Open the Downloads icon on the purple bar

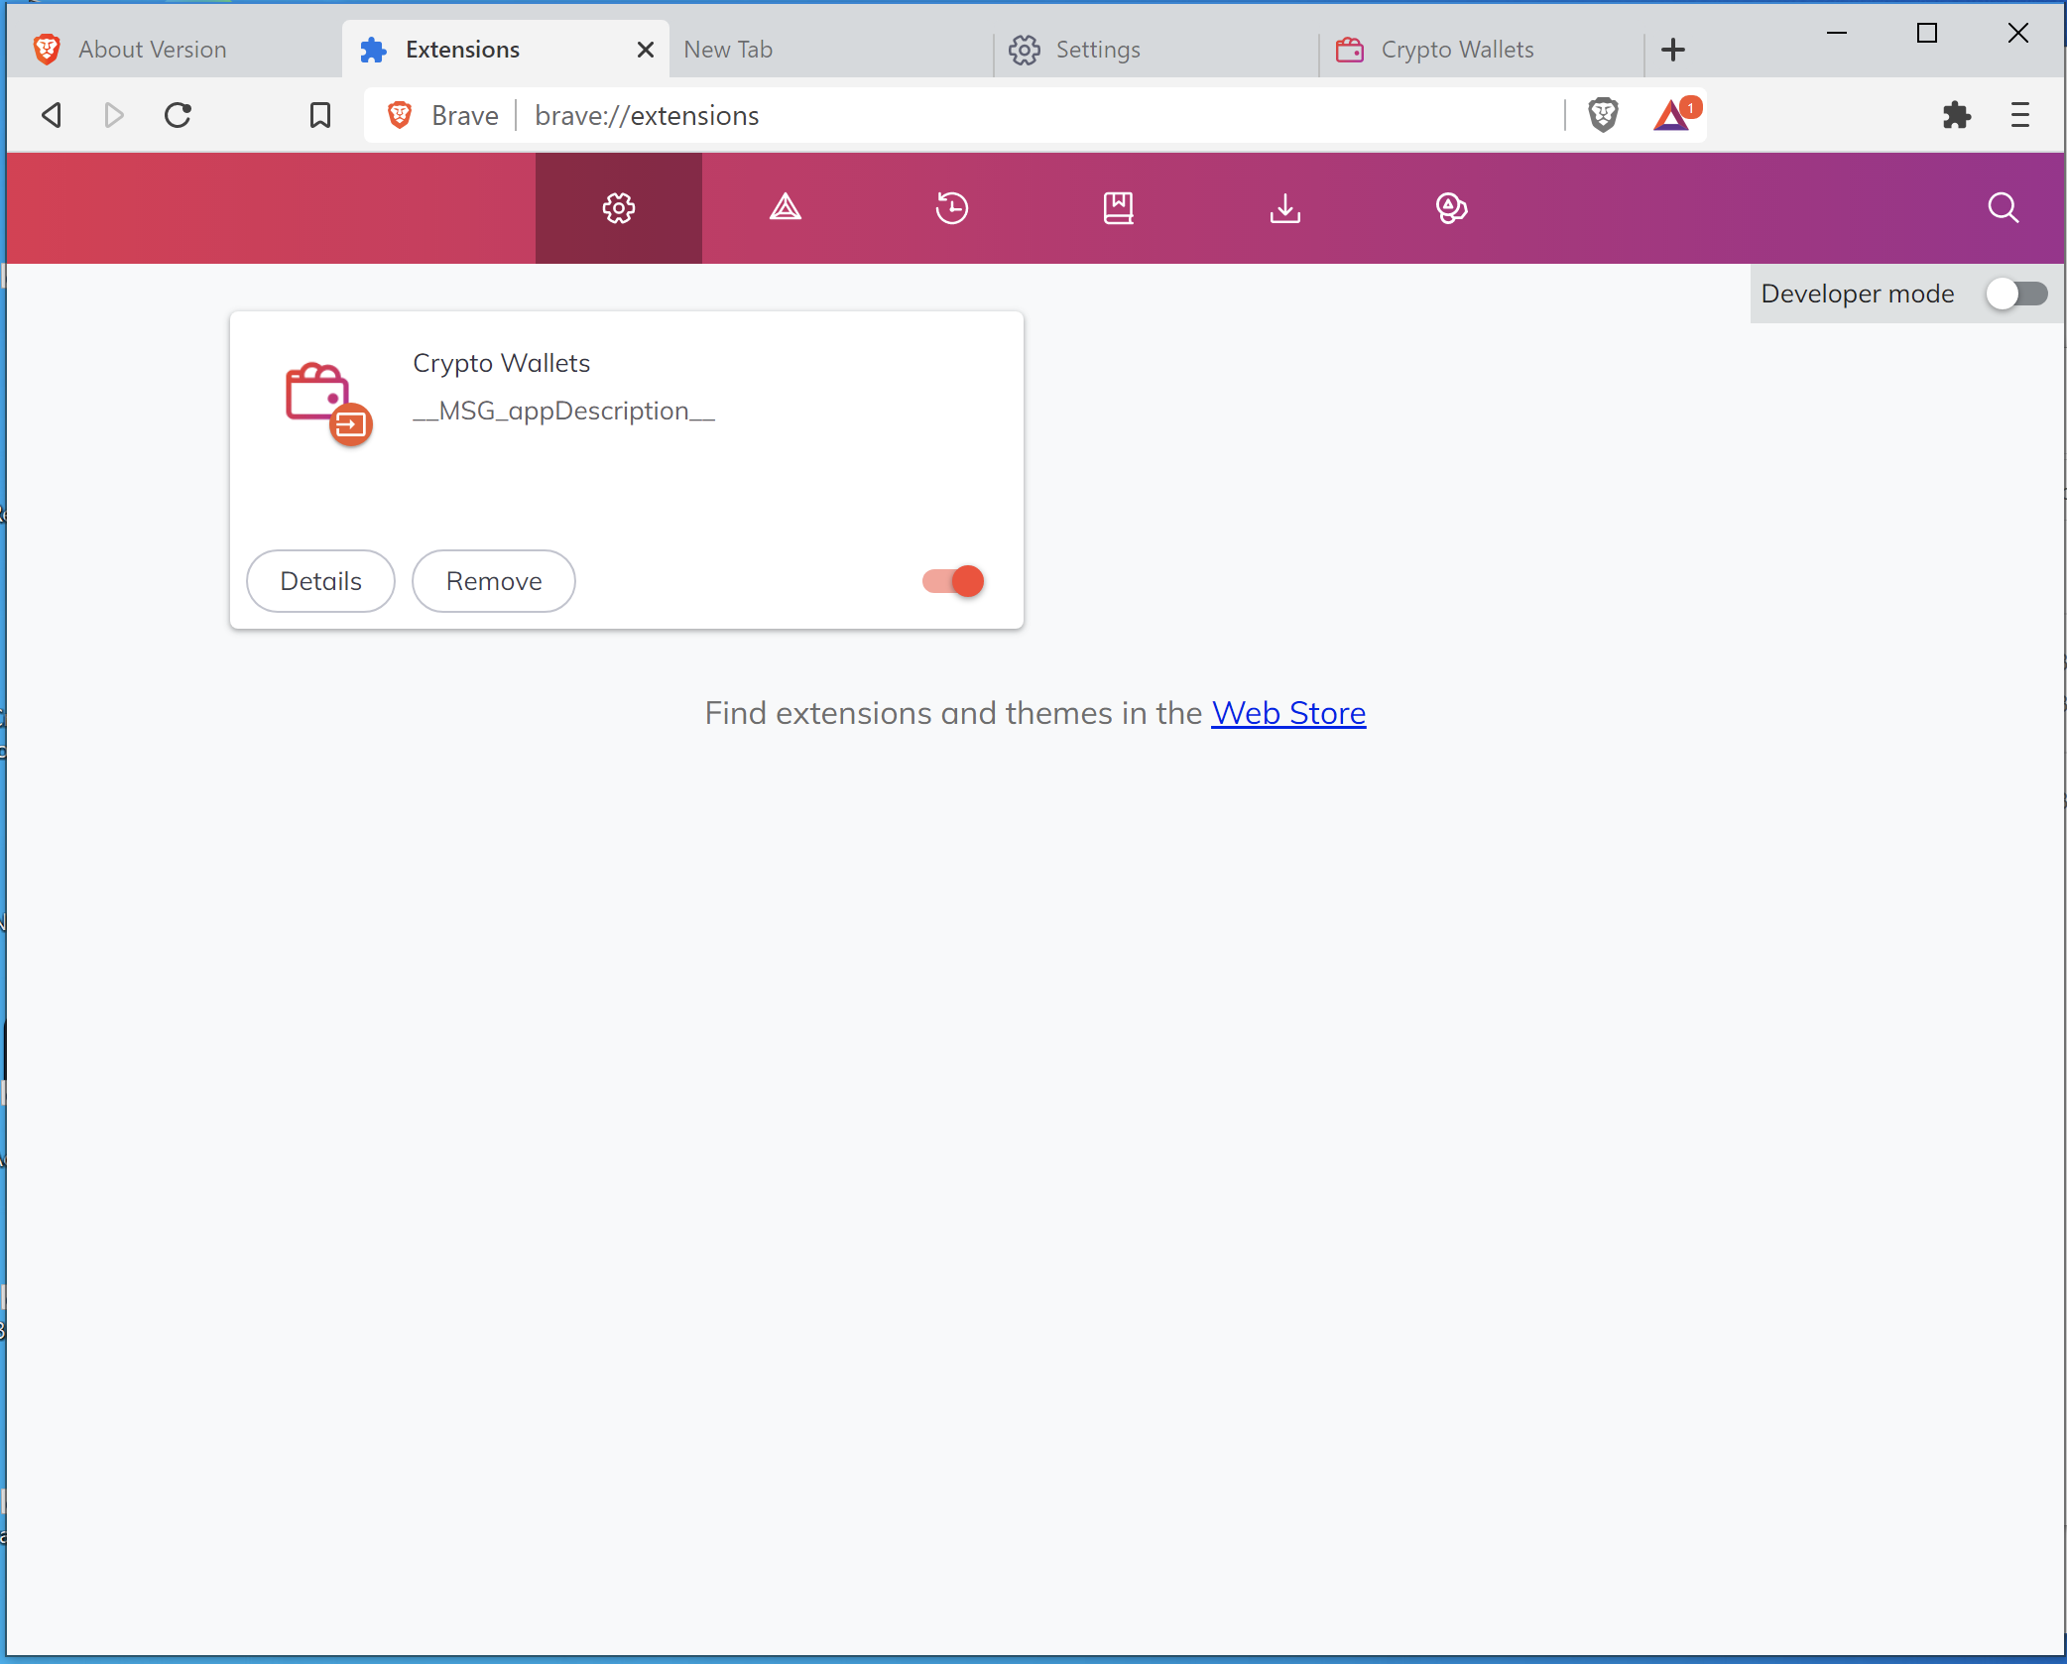pos(1284,208)
